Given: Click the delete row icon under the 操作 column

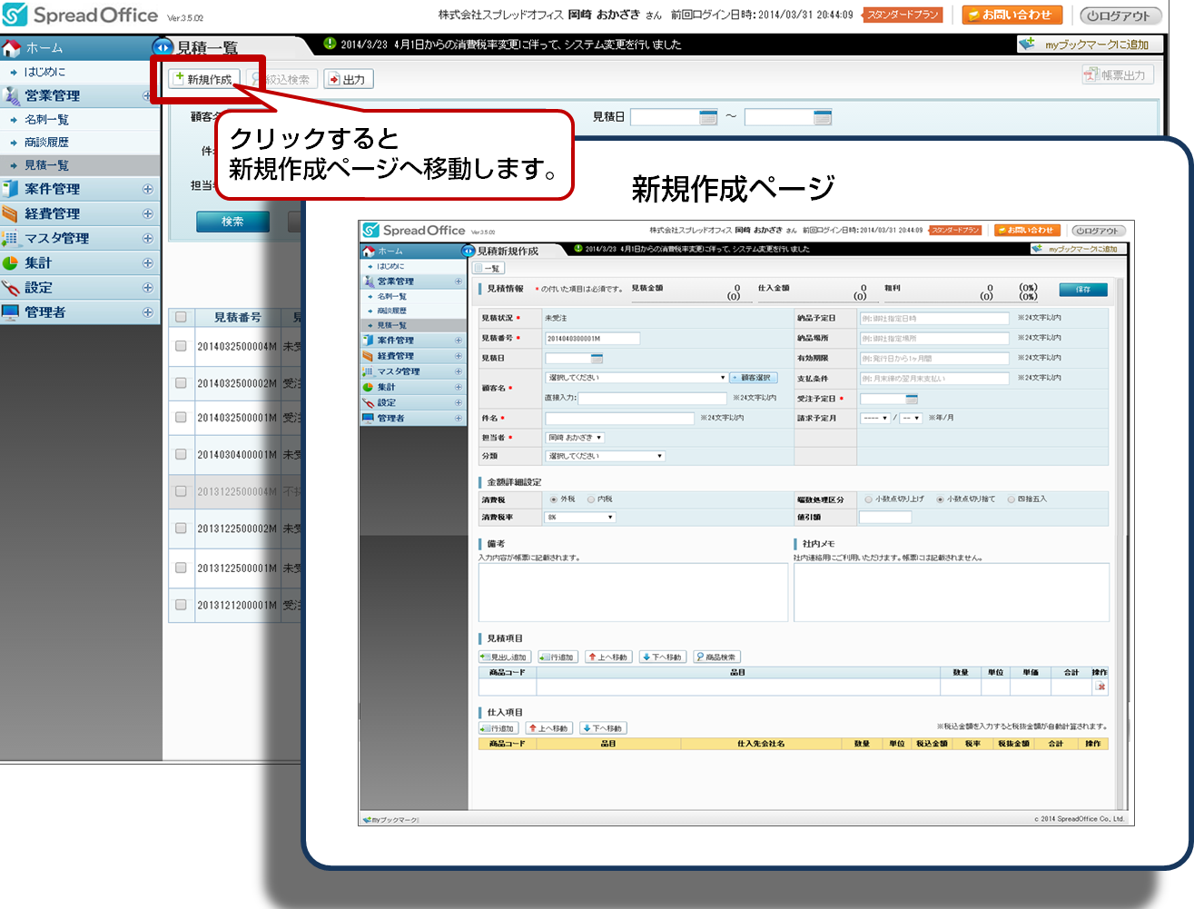Looking at the screenshot, I should coord(1100,687).
